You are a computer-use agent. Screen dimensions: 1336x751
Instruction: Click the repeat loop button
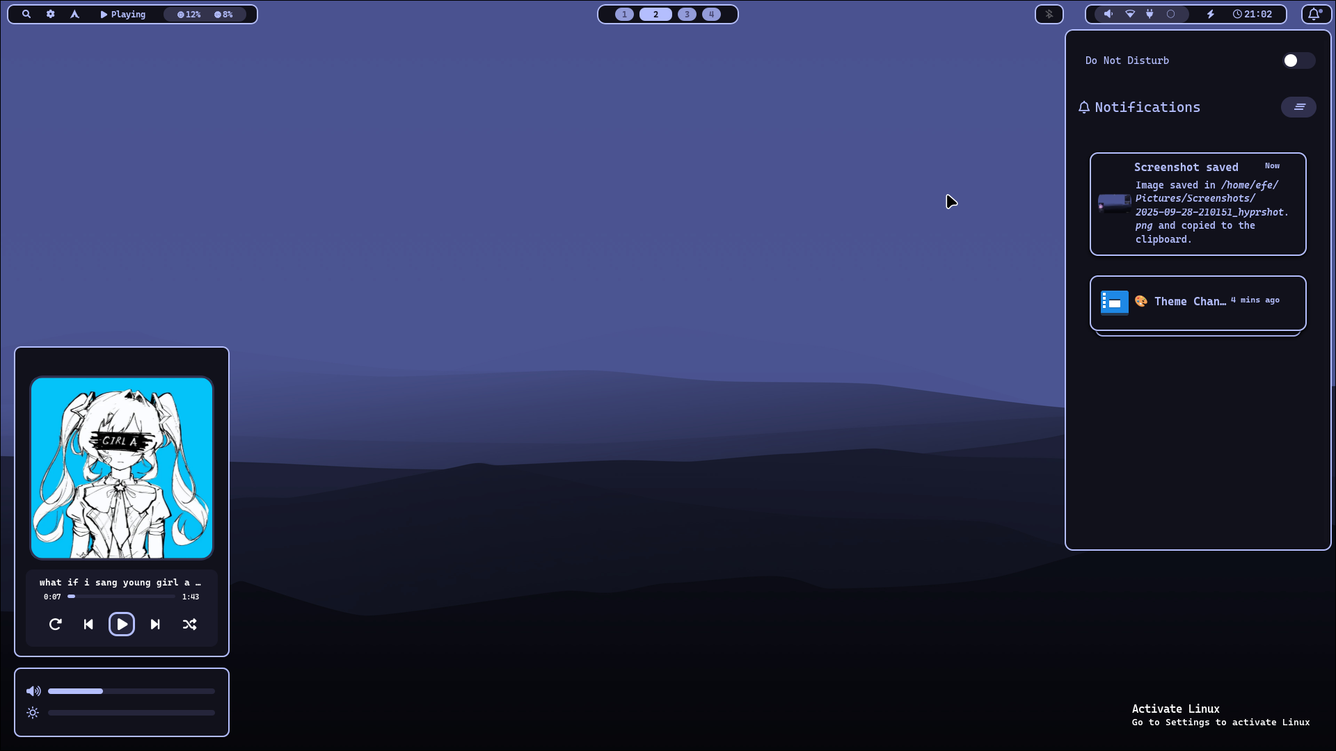click(56, 624)
